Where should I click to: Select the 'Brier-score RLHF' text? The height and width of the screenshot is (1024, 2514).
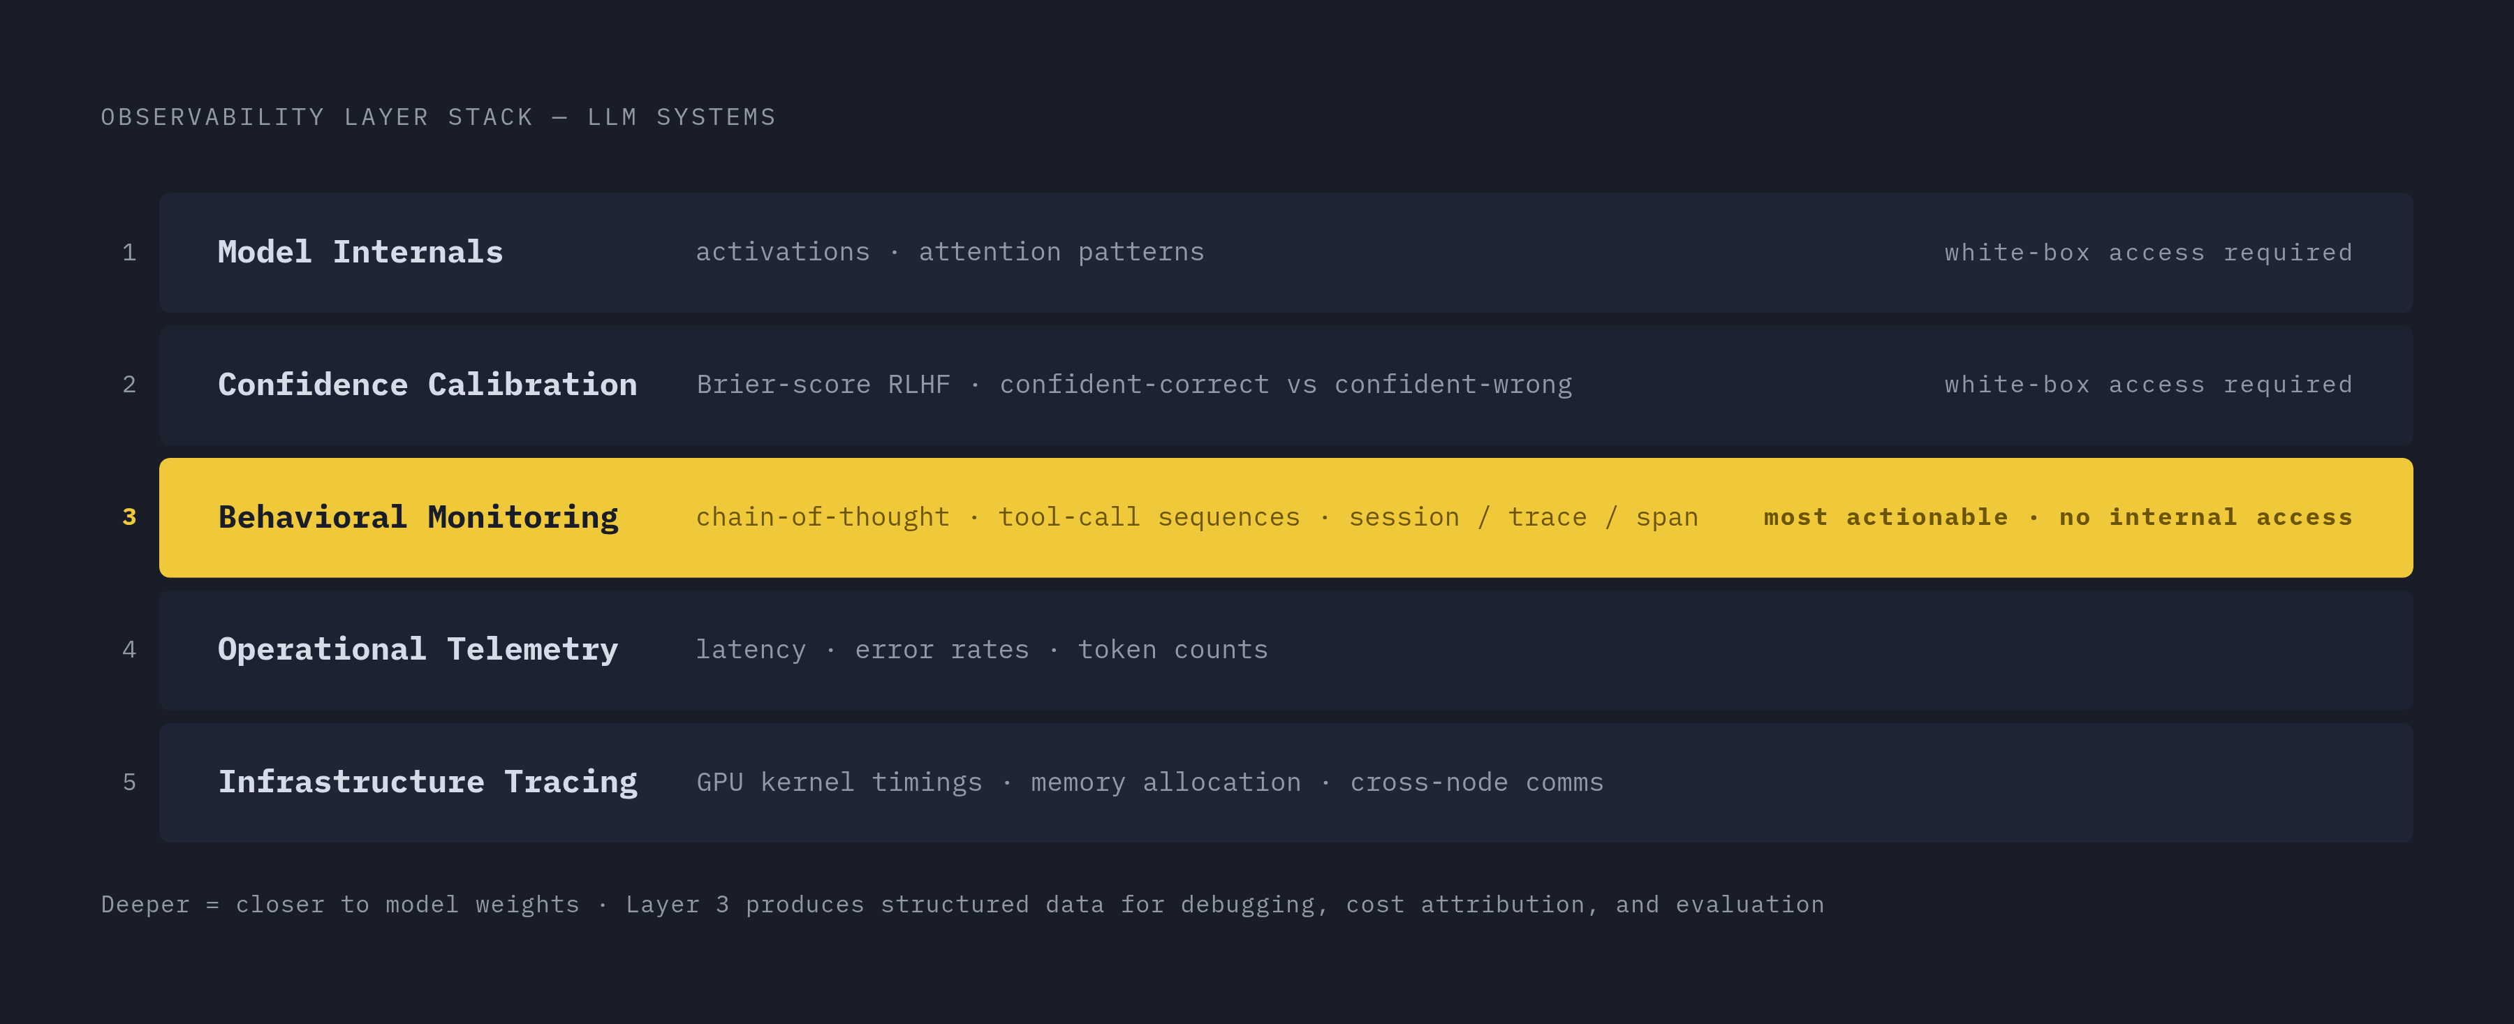click(x=823, y=384)
